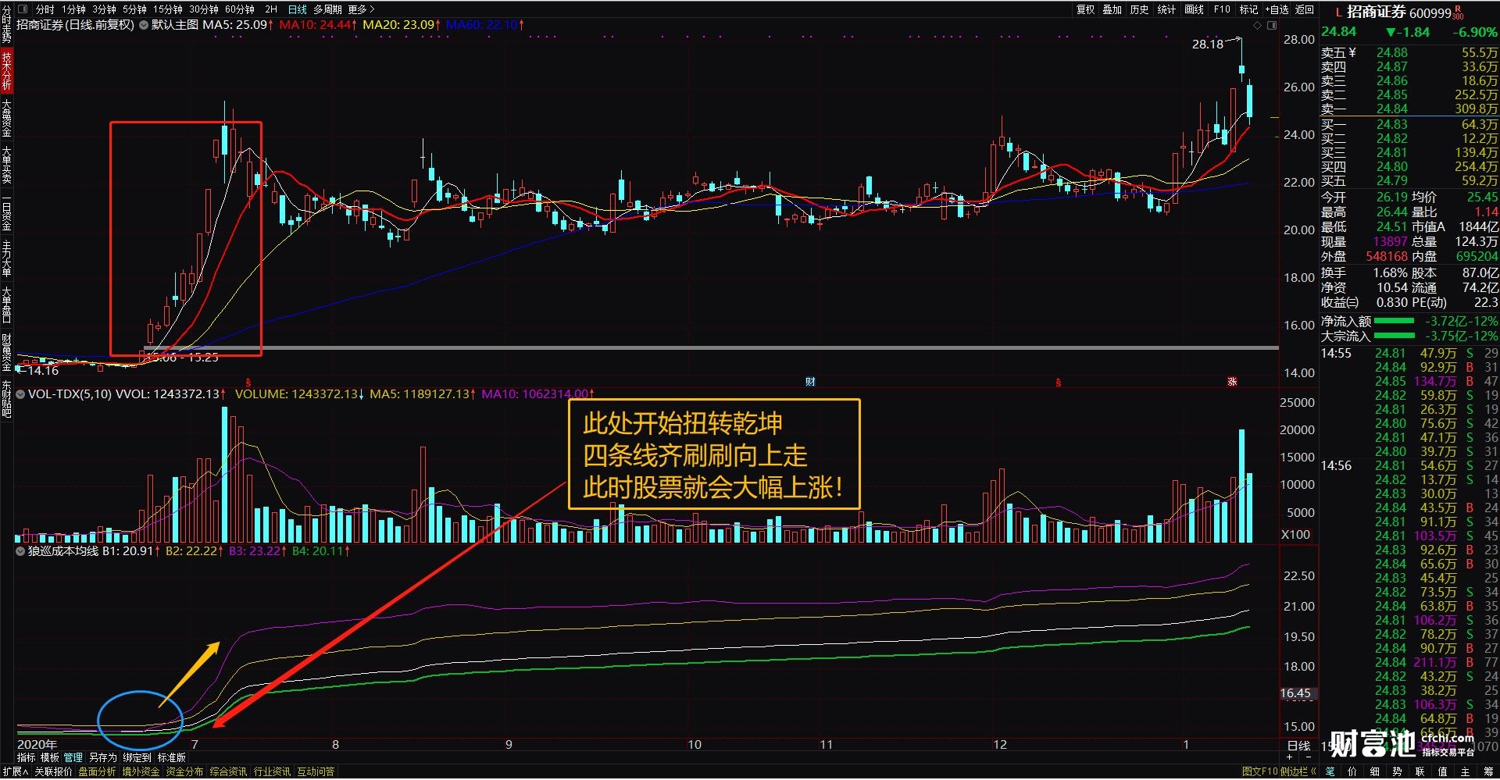
Task: Expand the 更多 periods menu
Action: (361, 9)
